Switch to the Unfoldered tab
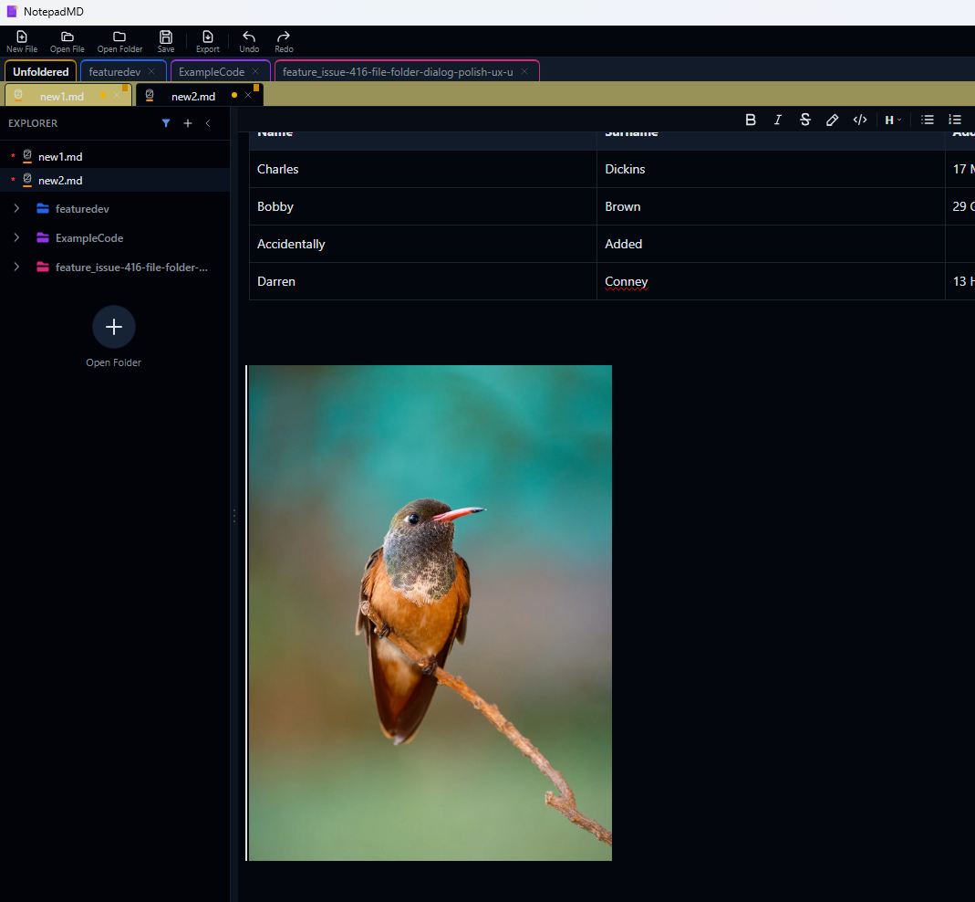 [40, 71]
